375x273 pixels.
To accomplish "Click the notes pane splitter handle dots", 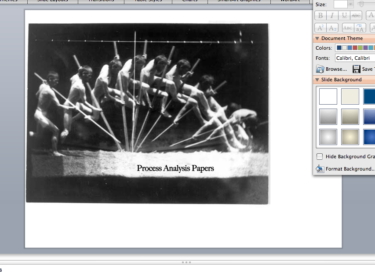I will [x=186, y=262].
